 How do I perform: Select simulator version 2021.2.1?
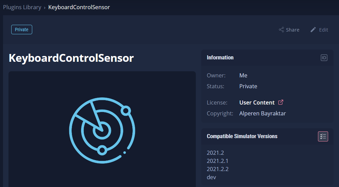tap(218, 161)
